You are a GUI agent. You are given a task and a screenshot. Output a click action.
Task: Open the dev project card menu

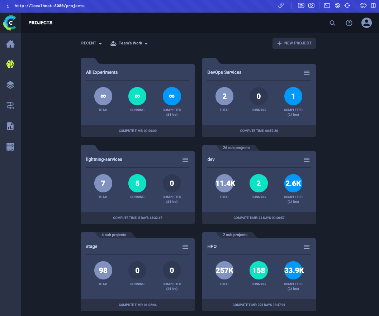tap(307, 160)
